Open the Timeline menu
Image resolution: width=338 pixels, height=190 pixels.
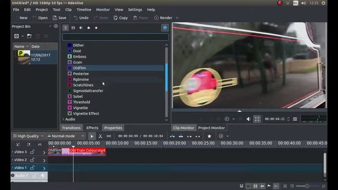point(84,9)
